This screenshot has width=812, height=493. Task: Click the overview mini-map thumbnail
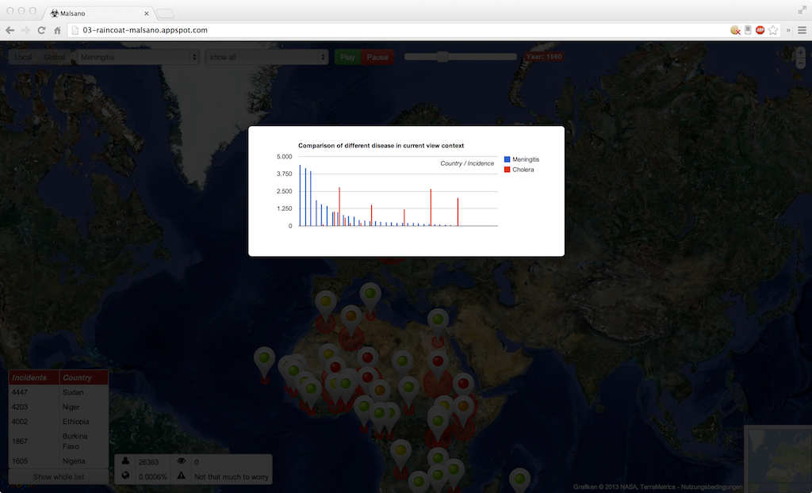point(778,459)
